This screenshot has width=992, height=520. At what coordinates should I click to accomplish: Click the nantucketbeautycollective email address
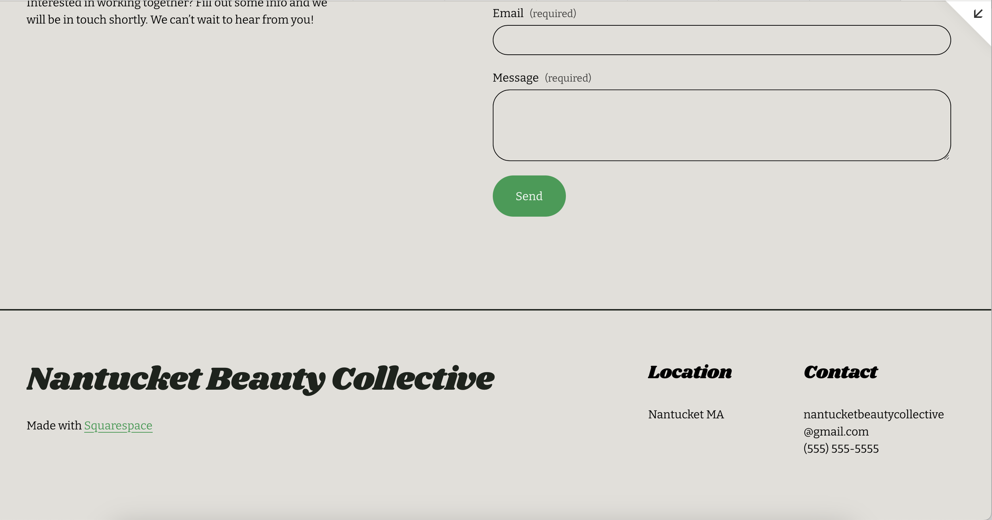pyautogui.click(x=873, y=414)
